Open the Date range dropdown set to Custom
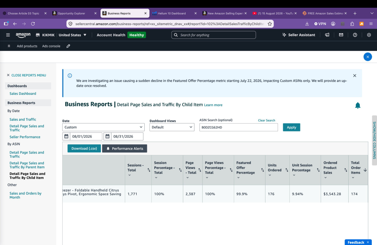Screen dimensions: 377x245 point(103,127)
